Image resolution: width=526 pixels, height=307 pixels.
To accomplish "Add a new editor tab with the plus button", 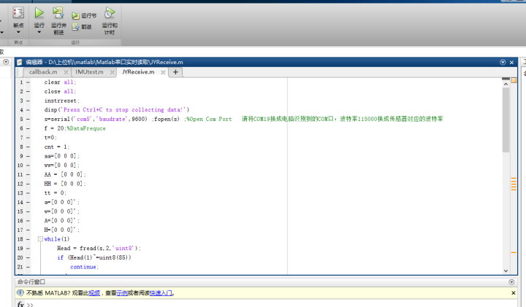I will 175,72.
